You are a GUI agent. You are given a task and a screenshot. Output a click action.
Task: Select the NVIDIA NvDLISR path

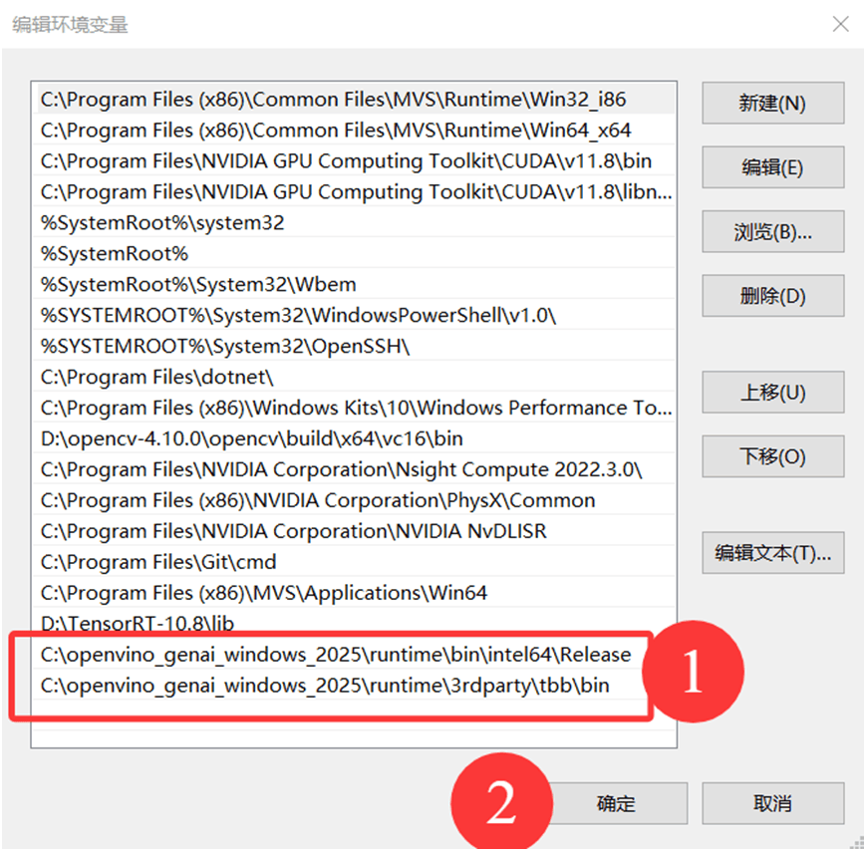[354, 531]
